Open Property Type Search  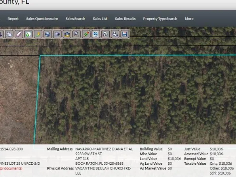160,19
